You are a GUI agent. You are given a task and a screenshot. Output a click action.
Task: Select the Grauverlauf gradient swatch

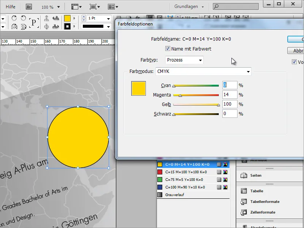(193, 195)
